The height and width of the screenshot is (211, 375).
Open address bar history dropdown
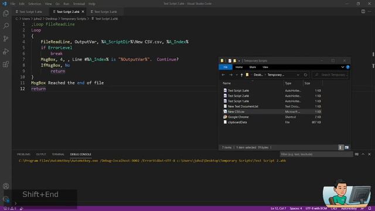pos(298,75)
